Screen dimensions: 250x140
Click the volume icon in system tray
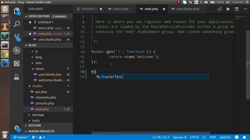(x=228, y=2)
